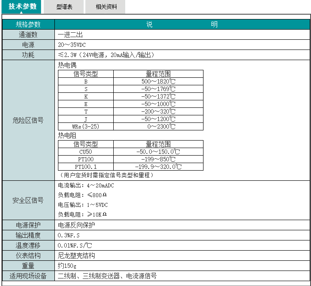Switch to the 型谱表 tab
This screenshot has height=286, width=311.
click(64, 7)
